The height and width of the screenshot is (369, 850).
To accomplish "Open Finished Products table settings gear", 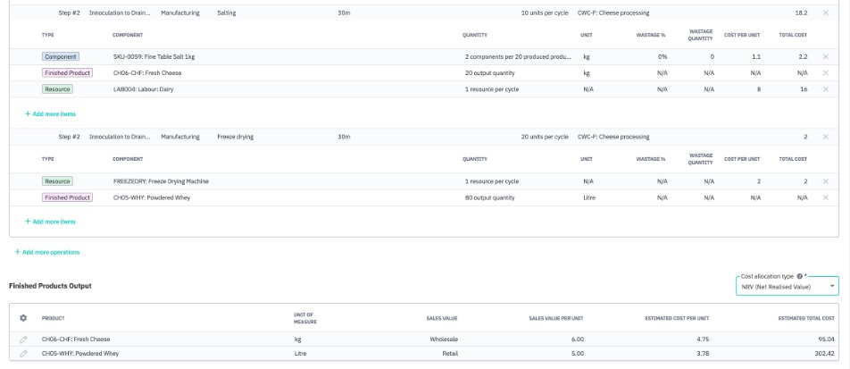I will coord(23,318).
